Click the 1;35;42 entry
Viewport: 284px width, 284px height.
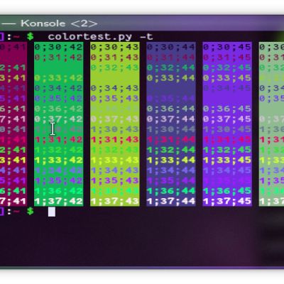(59, 181)
